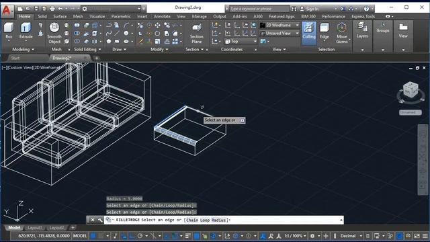430x242 pixels.
Task: Select the Extrude tool
Action: coord(26,30)
